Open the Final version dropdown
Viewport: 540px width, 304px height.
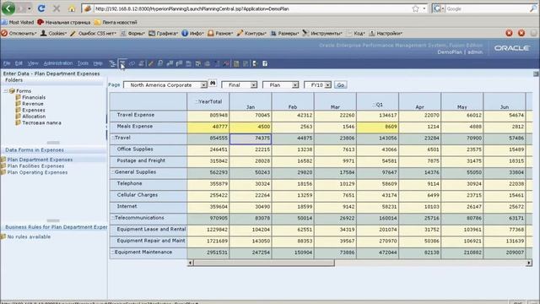click(253, 84)
